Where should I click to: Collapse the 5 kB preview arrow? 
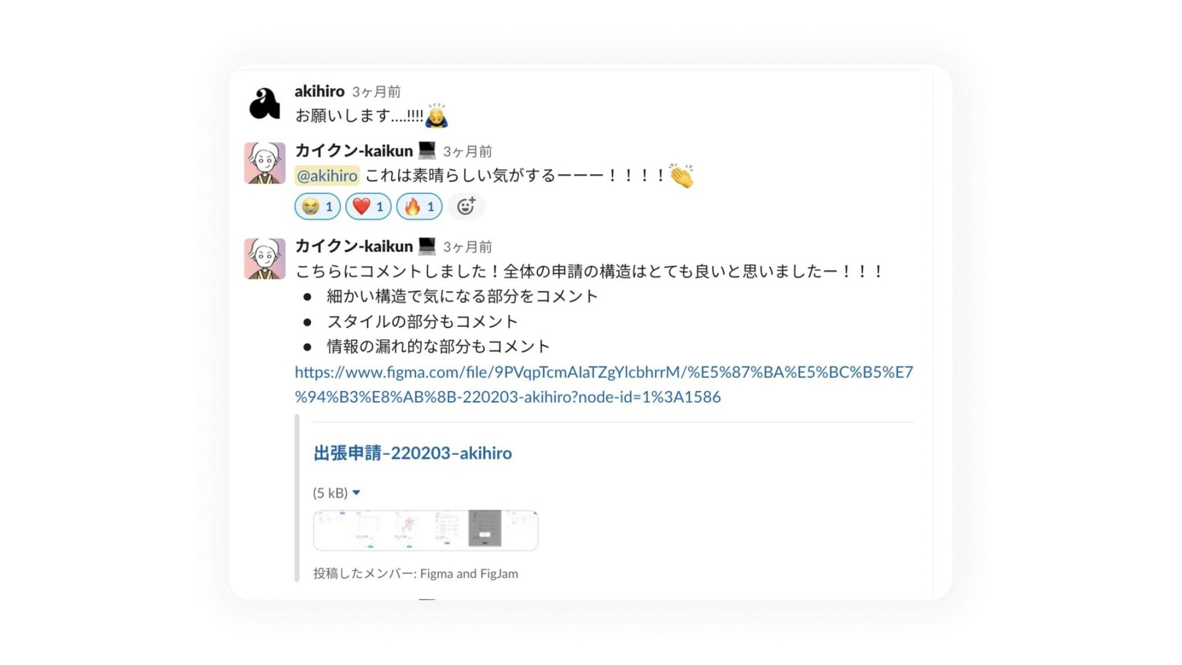click(x=356, y=493)
